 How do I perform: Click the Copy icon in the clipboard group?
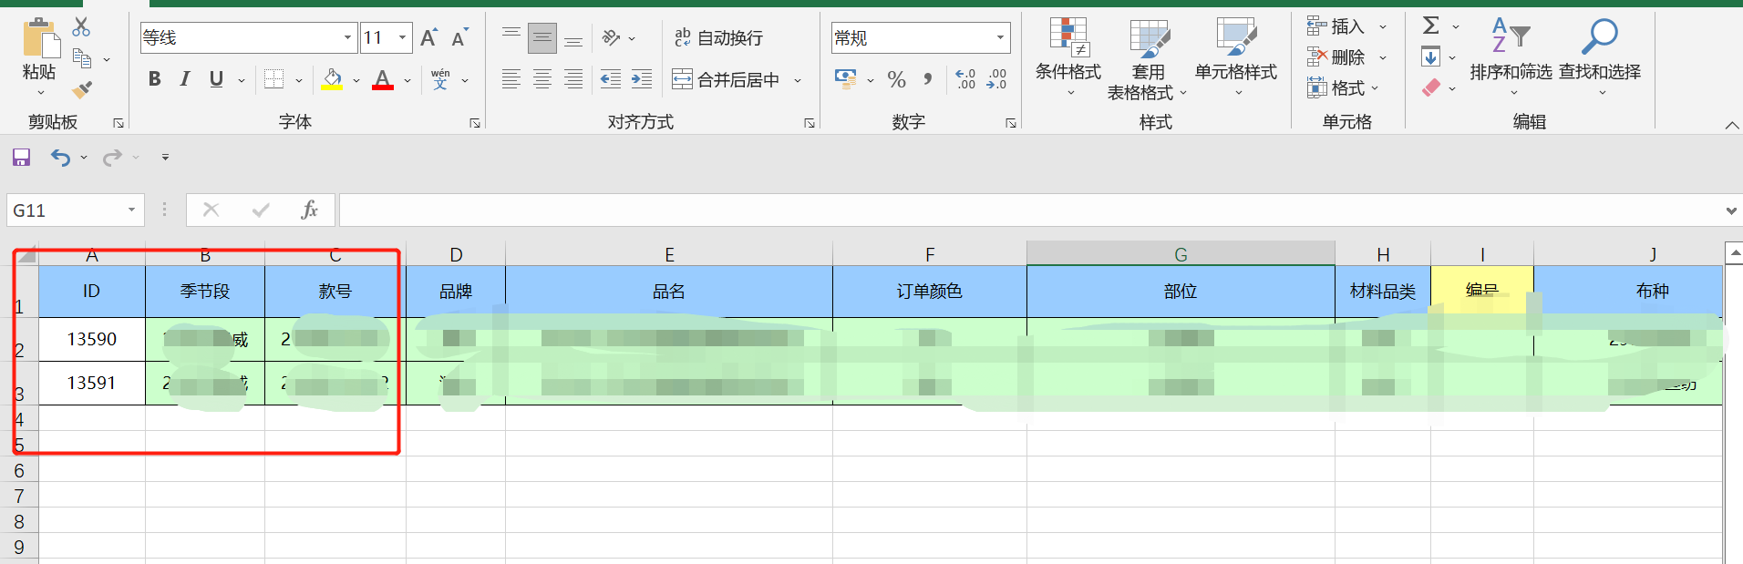pos(82,58)
